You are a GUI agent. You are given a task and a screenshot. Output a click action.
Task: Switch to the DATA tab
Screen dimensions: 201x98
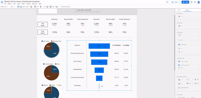click(179, 10)
